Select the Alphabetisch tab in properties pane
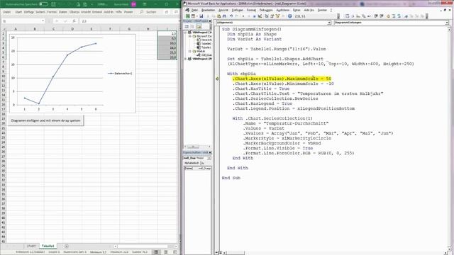This screenshot has height=255, width=454. 192,163
